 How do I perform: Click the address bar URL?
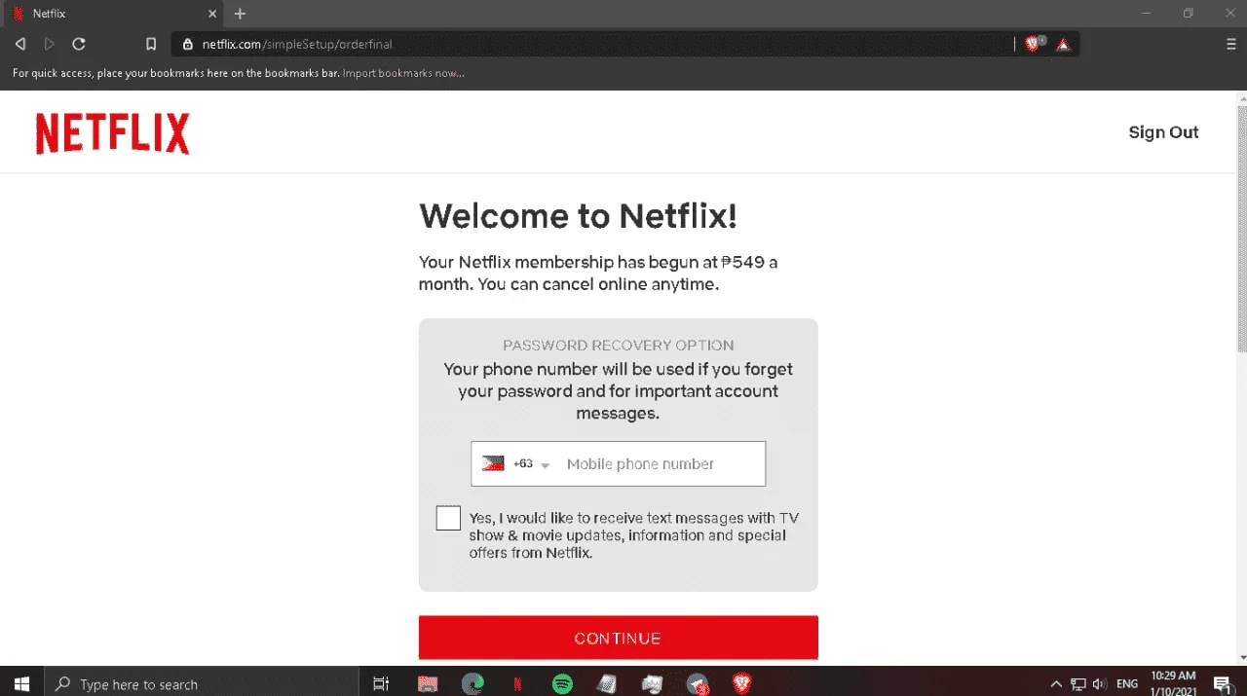tap(297, 44)
